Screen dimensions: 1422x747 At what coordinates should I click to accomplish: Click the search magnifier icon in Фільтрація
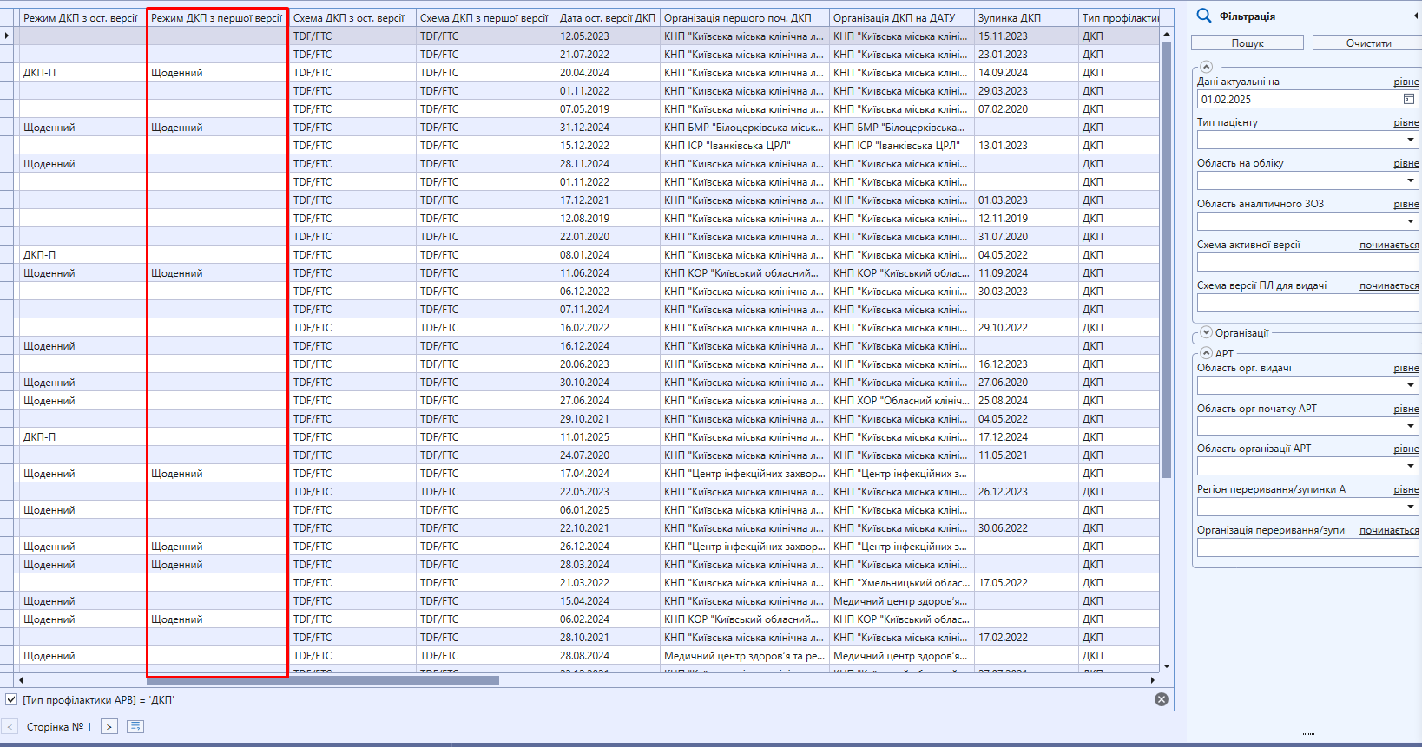(x=1204, y=16)
